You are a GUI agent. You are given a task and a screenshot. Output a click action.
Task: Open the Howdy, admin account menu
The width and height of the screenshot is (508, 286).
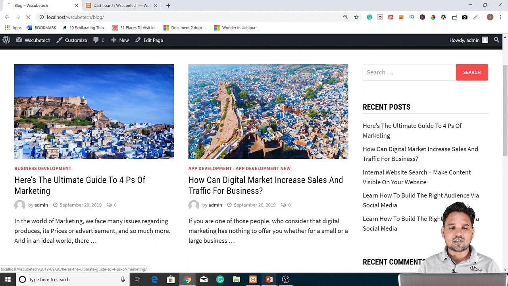(468, 40)
